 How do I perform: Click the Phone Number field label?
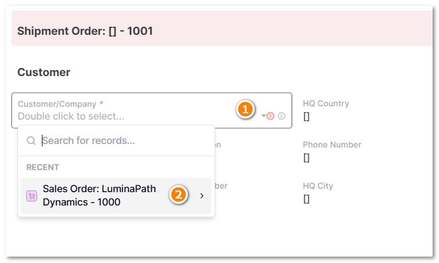point(331,145)
